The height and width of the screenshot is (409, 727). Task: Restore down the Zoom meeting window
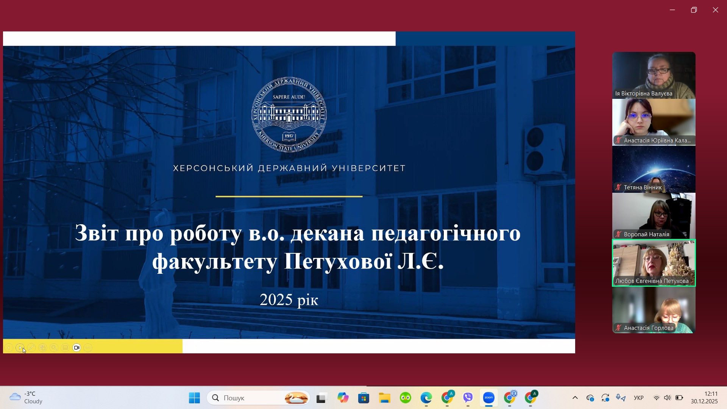694,10
